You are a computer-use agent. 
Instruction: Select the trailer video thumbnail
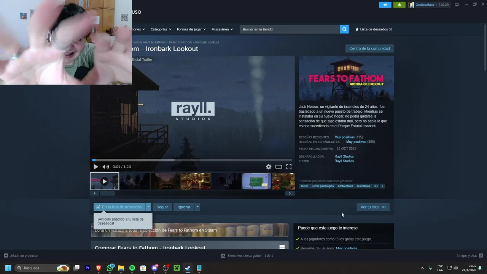104,181
